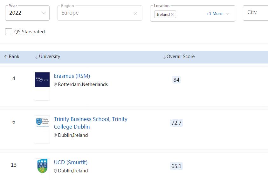Click the Trinity College Dublin logo
268x180 pixels.
(x=42, y=123)
